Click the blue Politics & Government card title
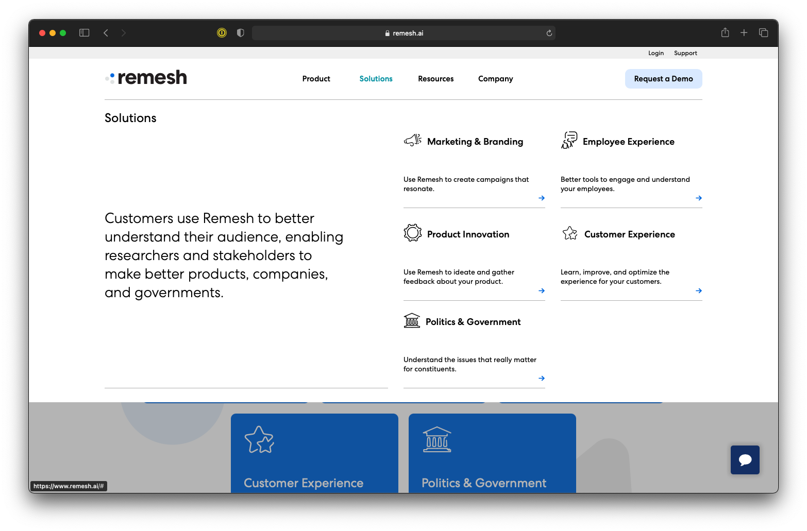The width and height of the screenshot is (807, 531). click(484, 483)
